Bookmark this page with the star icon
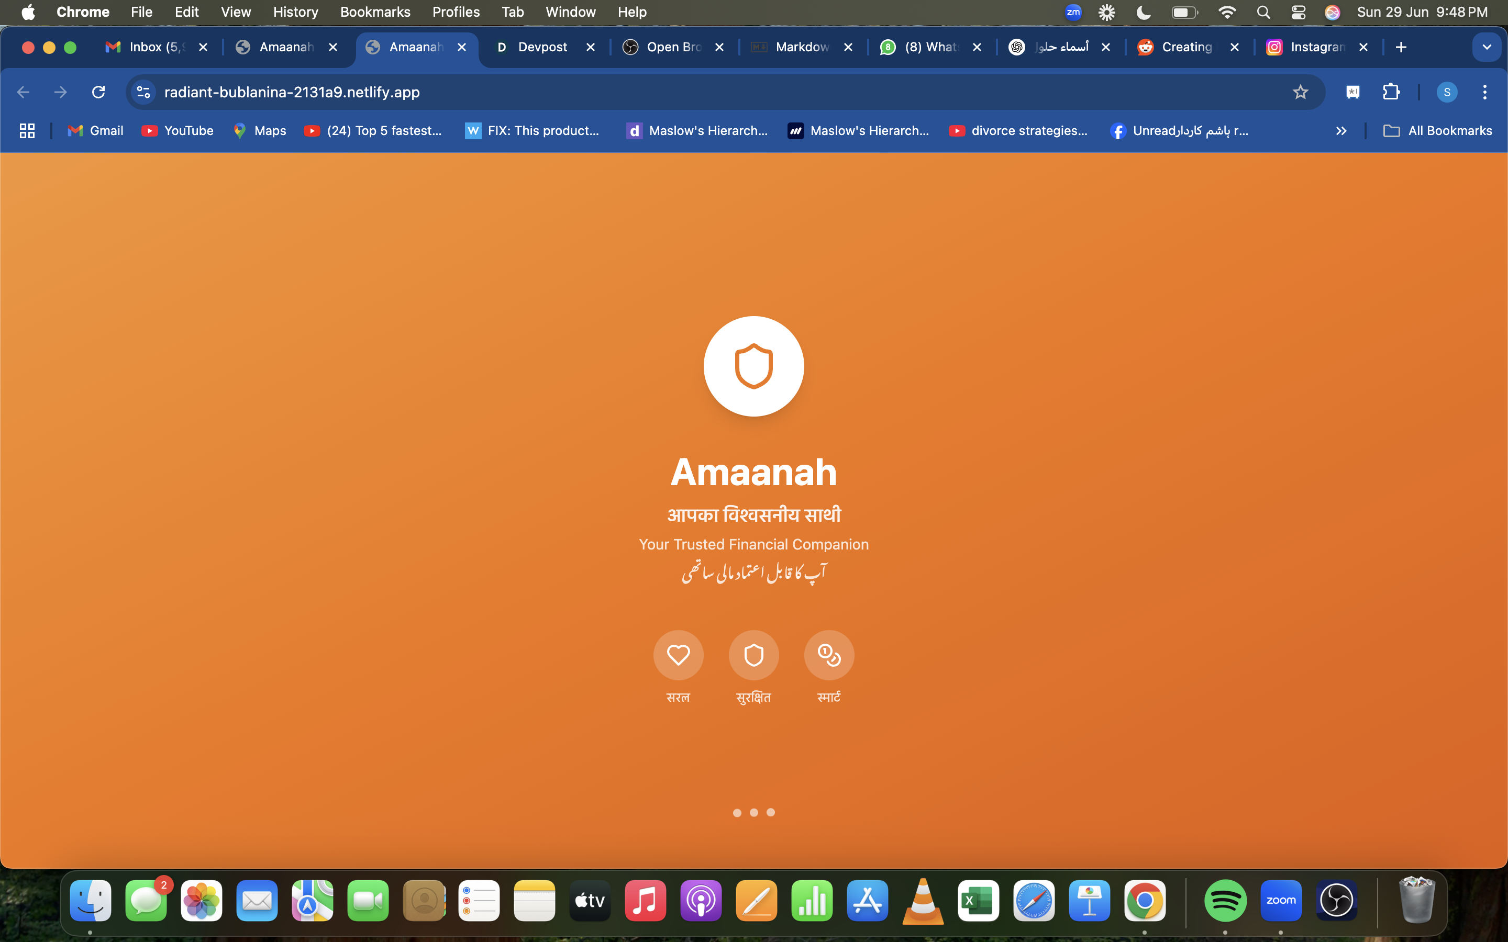This screenshot has height=942, width=1508. point(1300,92)
